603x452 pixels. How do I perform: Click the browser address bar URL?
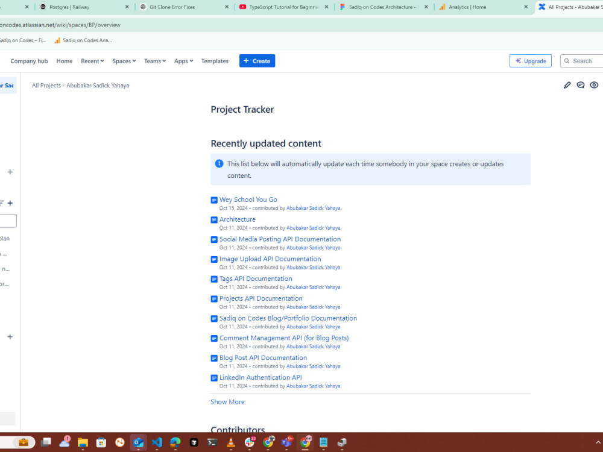pyautogui.click(x=60, y=25)
